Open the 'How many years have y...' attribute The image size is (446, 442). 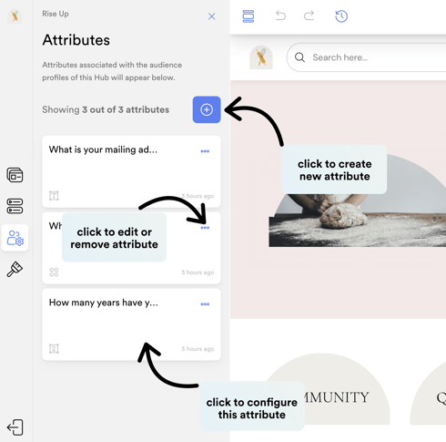point(131,324)
